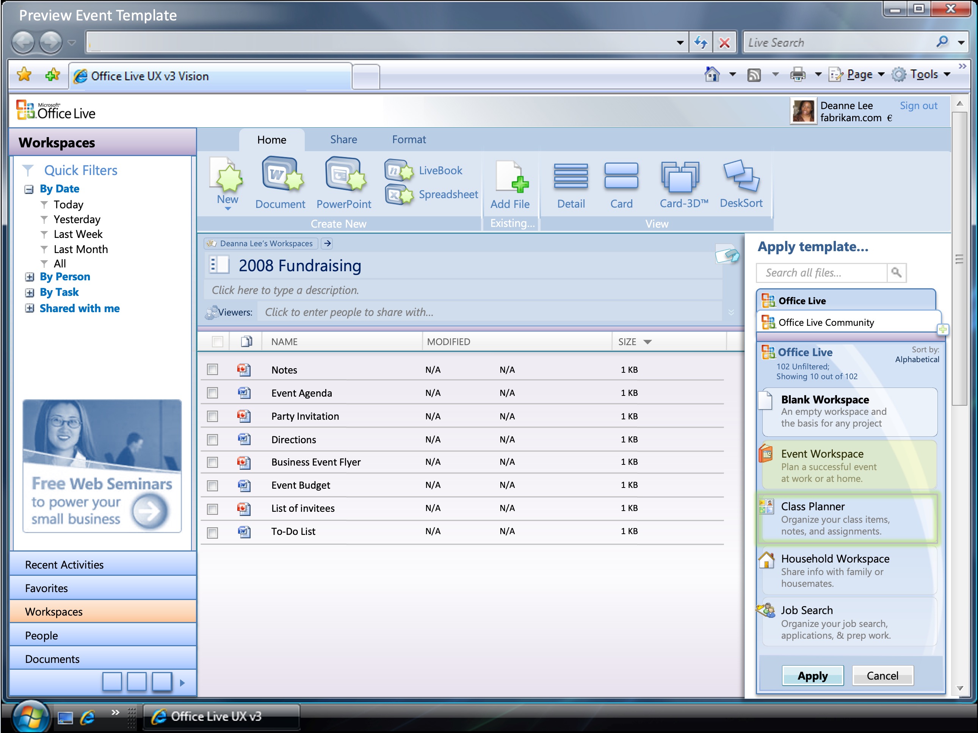
Task: Click the workspace navigation arrow next to breadcrumb
Action: point(327,244)
